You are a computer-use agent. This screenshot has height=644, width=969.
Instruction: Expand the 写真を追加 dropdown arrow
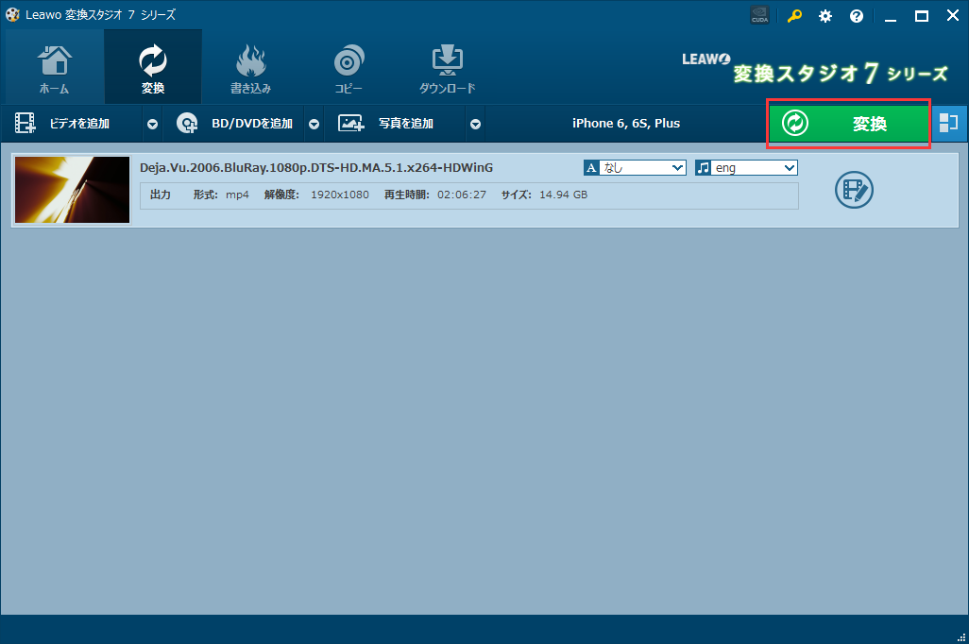476,124
